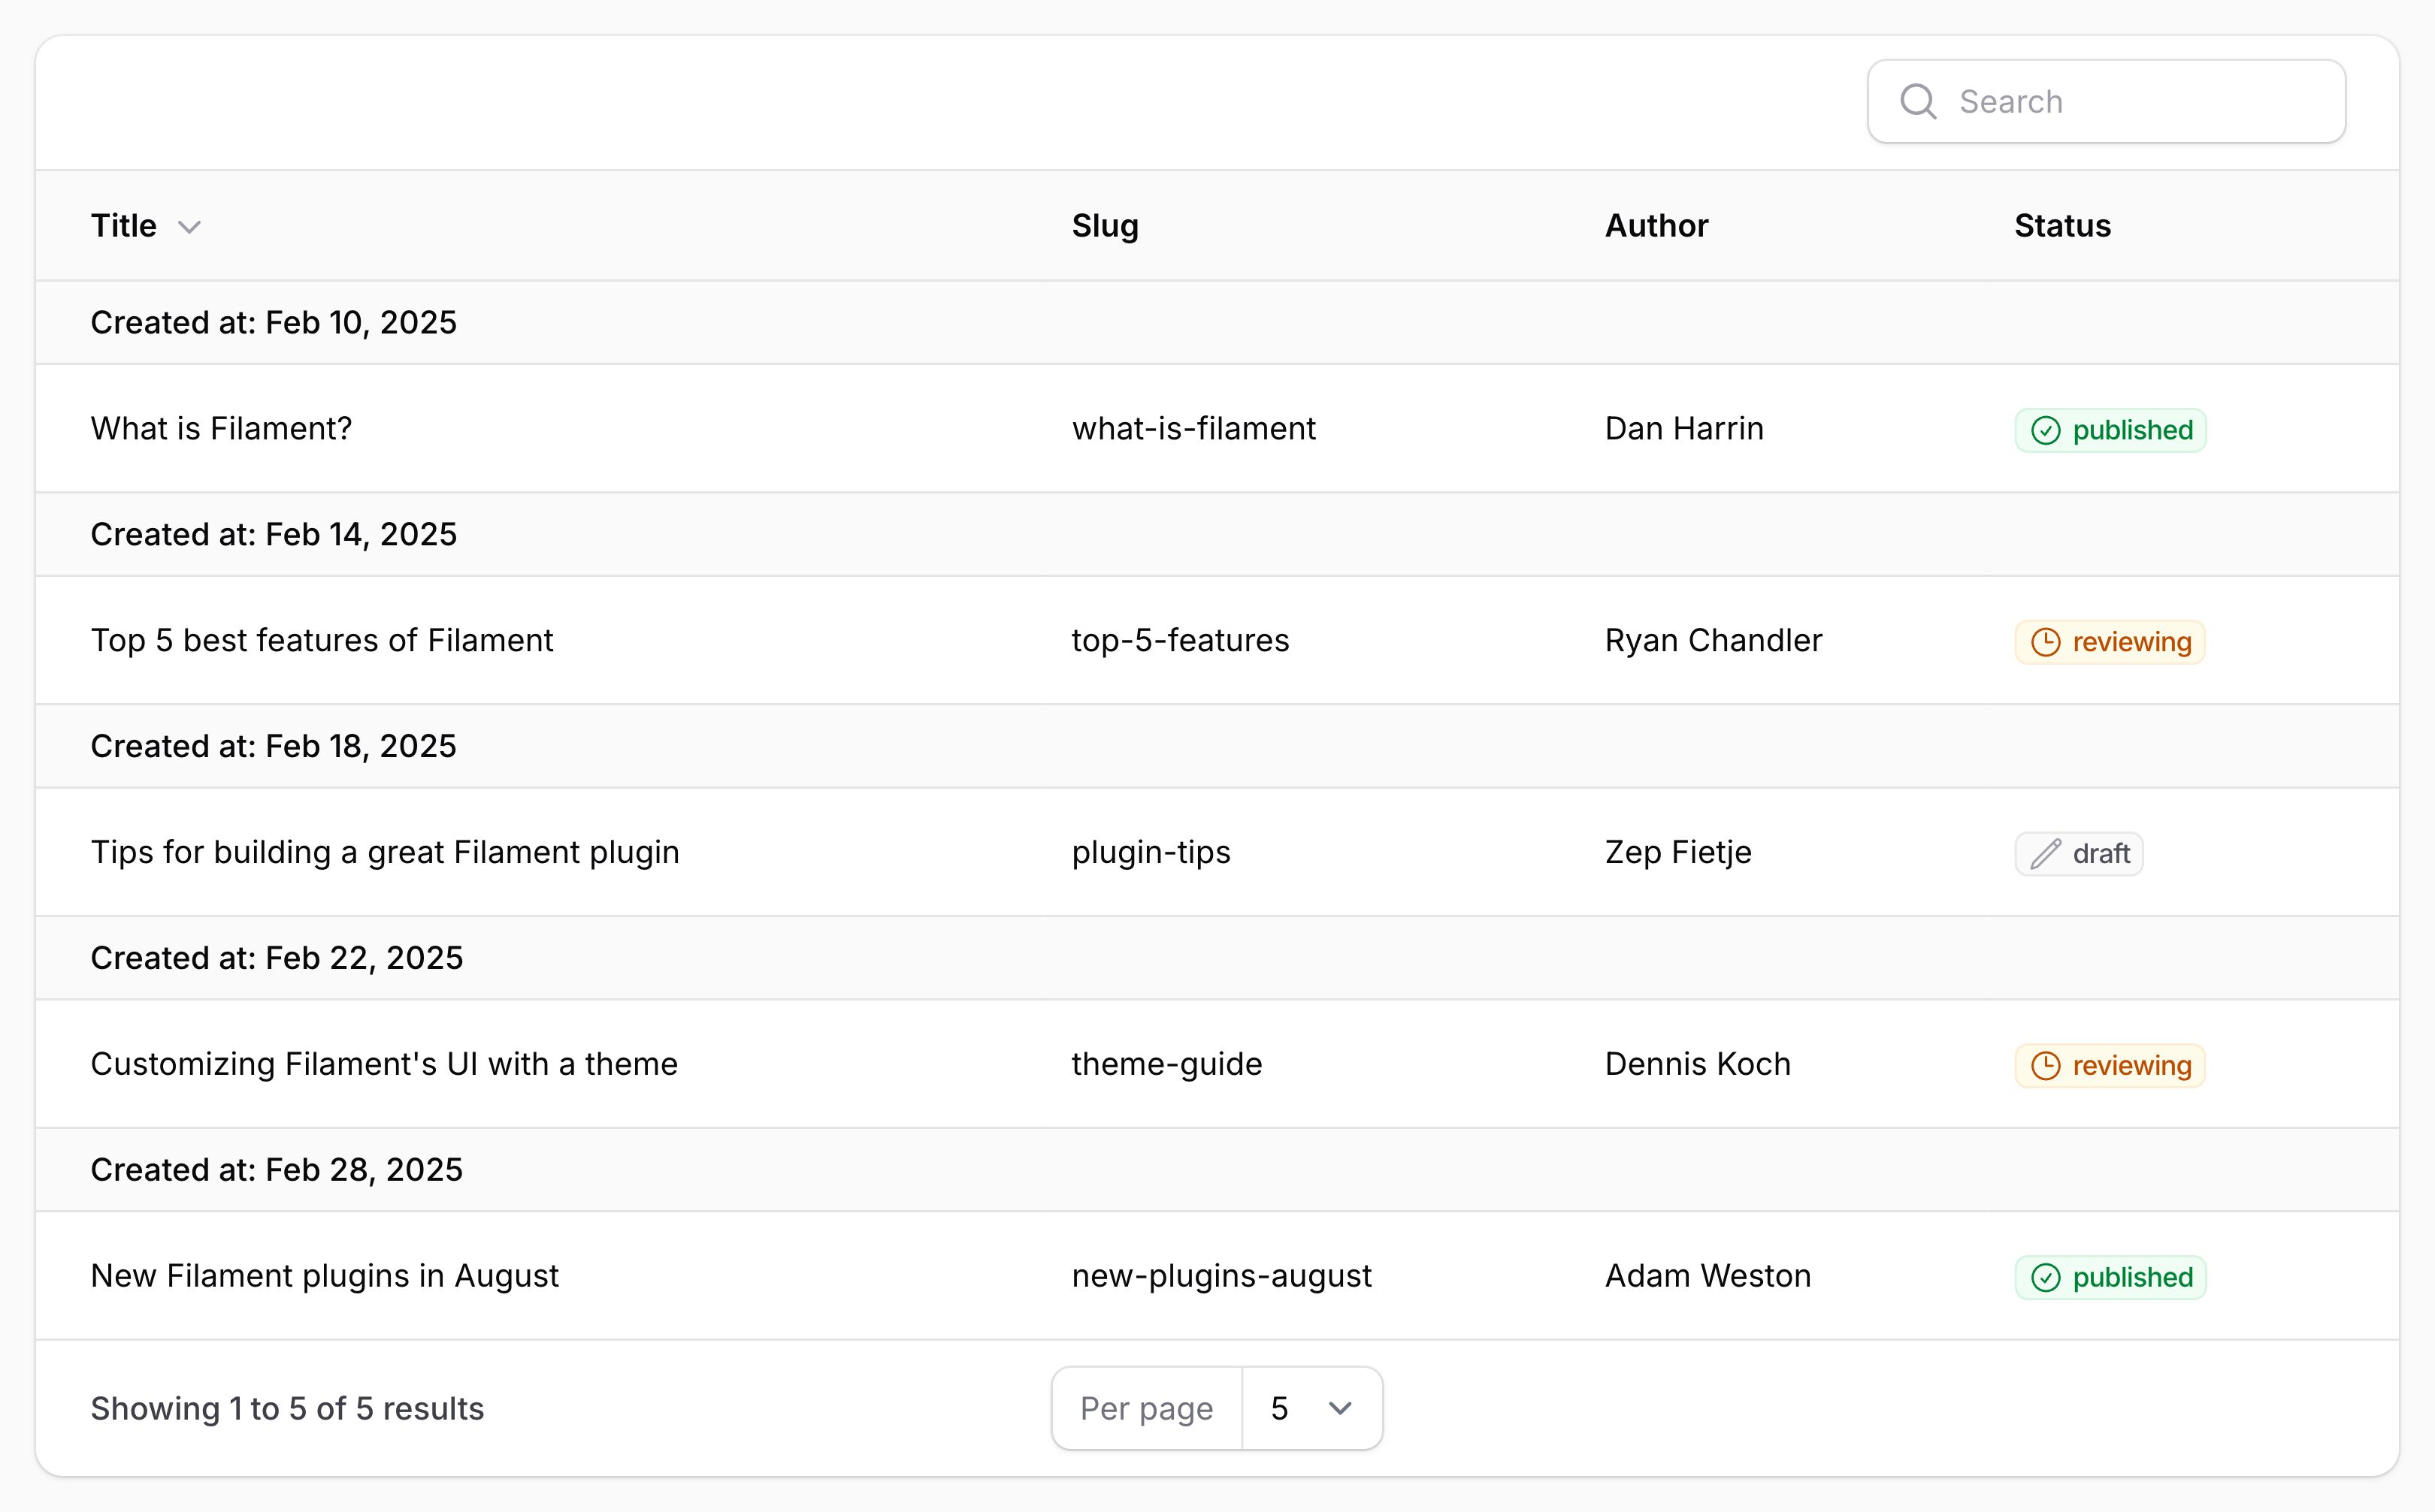This screenshot has height=1512, width=2435.
Task: Click the Per page label
Action: pyautogui.click(x=1146, y=1408)
